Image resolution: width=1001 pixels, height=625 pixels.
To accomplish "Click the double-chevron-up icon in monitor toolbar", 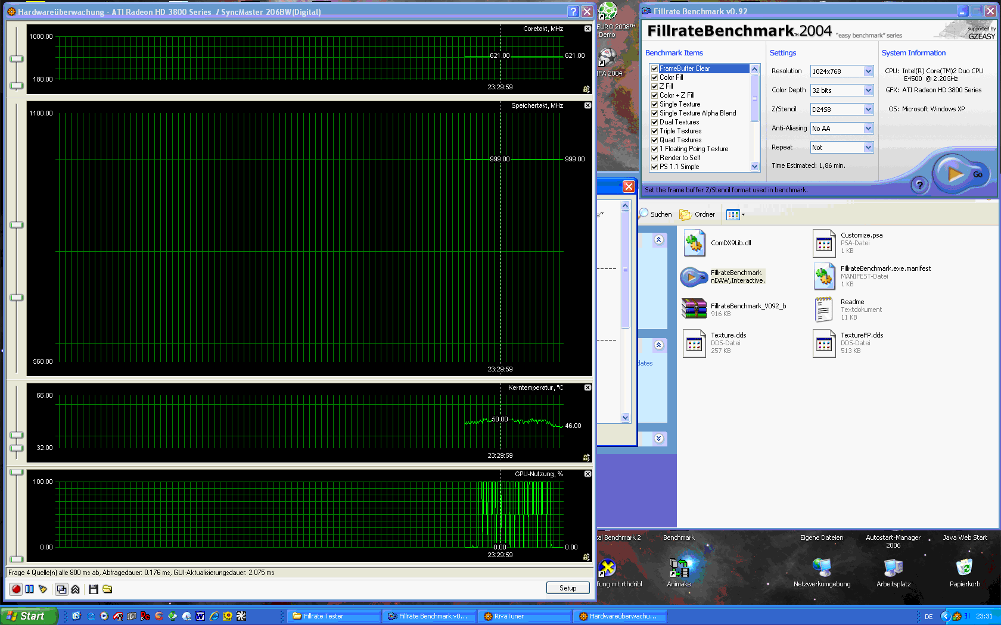I will click(x=75, y=589).
